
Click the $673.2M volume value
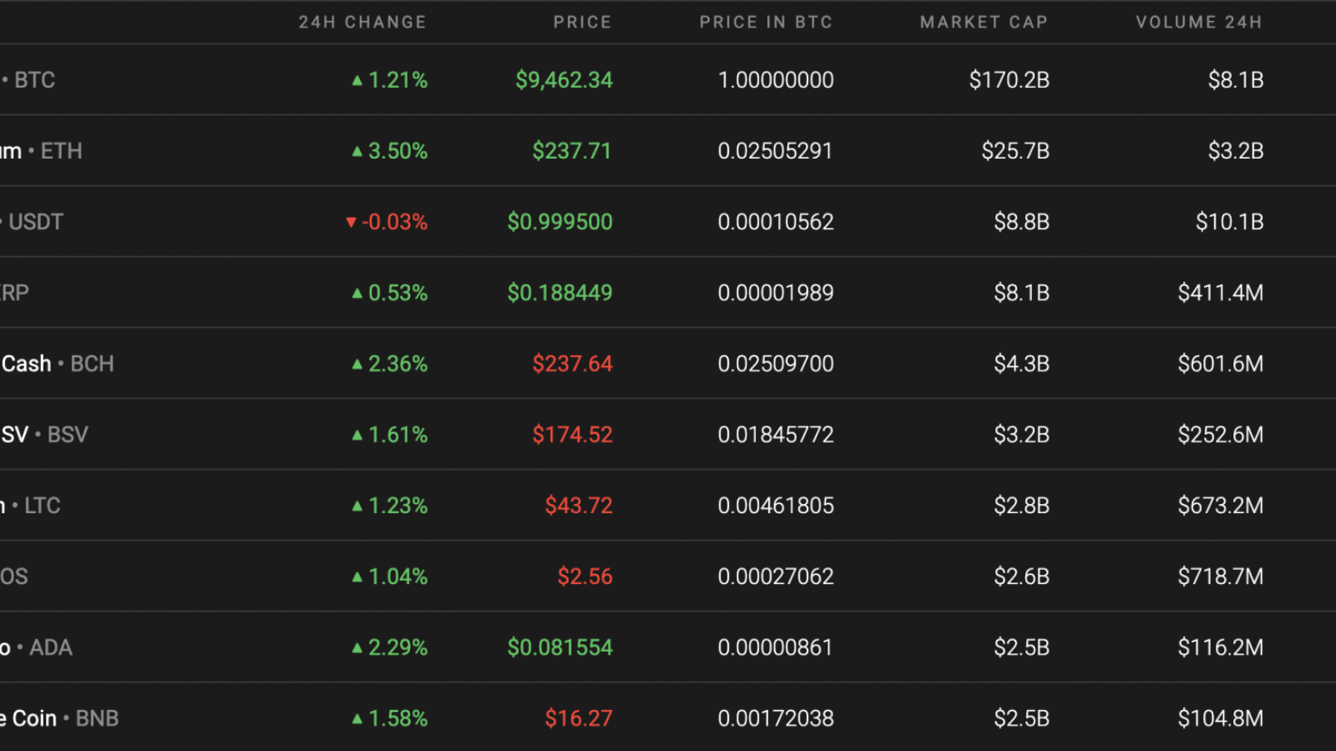click(x=1220, y=506)
